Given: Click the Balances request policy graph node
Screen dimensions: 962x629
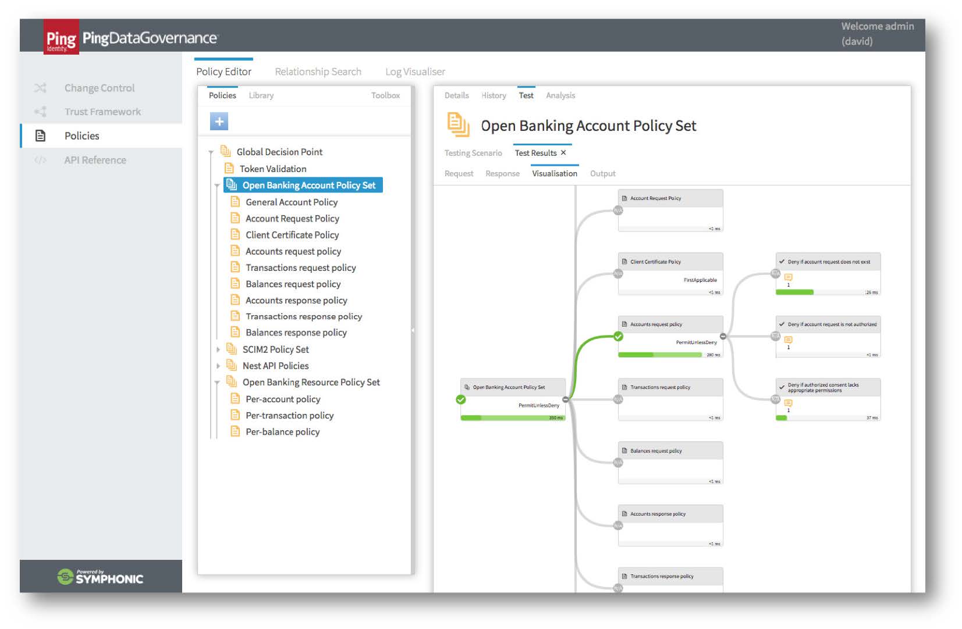Looking at the screenshot, I should click(x=670, y=463).
